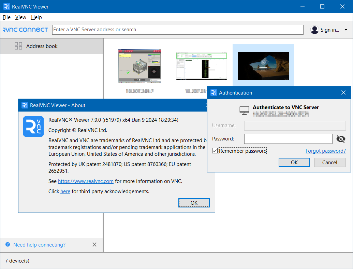Dismiss the help connecting banner
Viewport: 353px width, 269px height.
pos(94,245)
